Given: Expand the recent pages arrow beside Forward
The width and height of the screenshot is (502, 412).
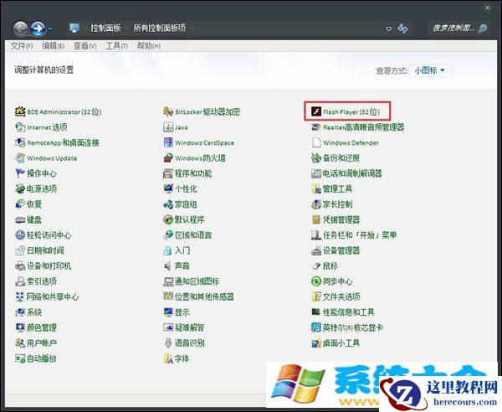Looking at the screenshot, I should [50, 28].
